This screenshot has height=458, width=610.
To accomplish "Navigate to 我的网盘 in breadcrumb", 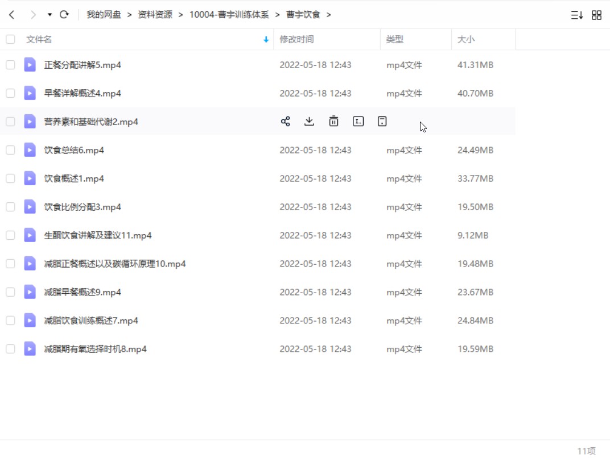I will coord(104,15).
